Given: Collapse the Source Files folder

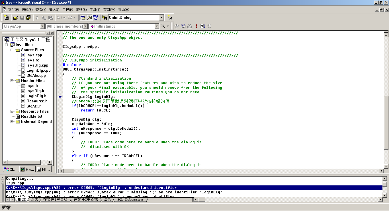Looking at the screenshot, I should pyautogui.click(x=12, y=50).
